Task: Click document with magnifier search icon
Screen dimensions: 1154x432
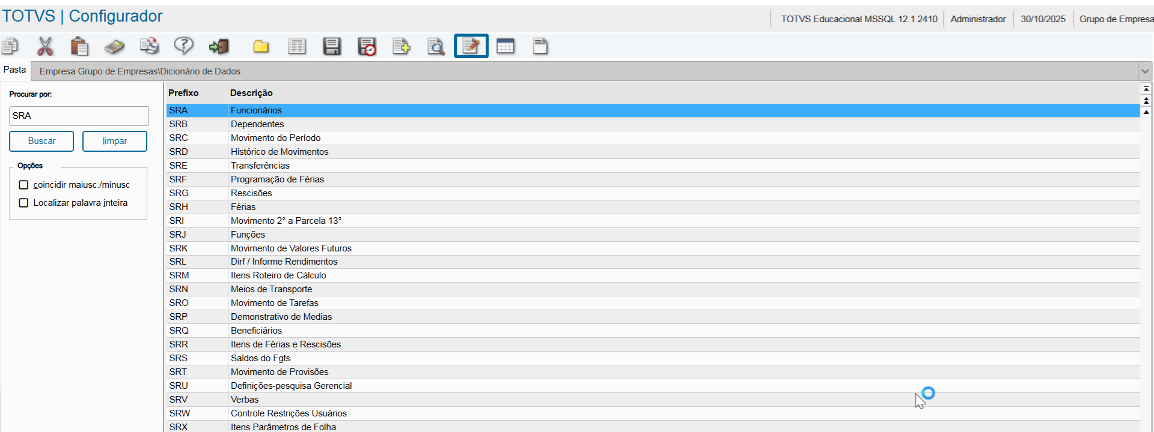Action: point(436,46)
